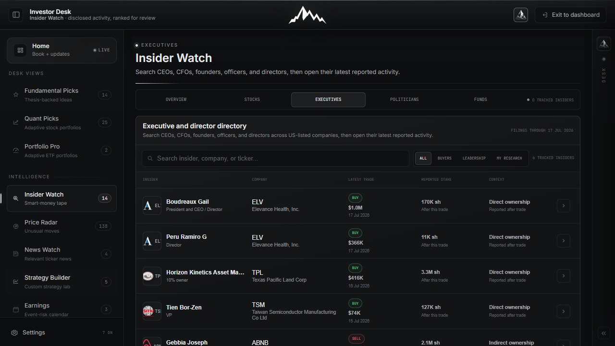Viewport: 615px width, 346px height.
Task: Expand the Peru Ramiro G row arrow
Action: pos(564,241)
